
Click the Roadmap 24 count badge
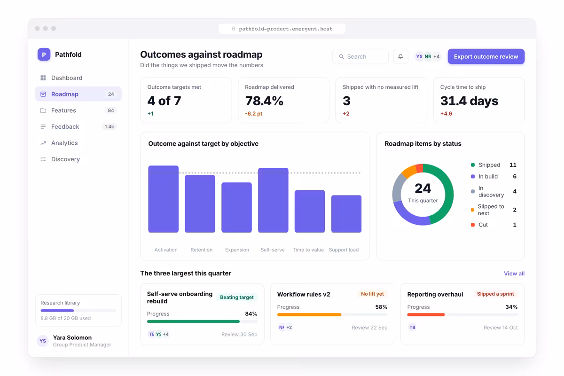pyautogui.click(x=111, y=94)
